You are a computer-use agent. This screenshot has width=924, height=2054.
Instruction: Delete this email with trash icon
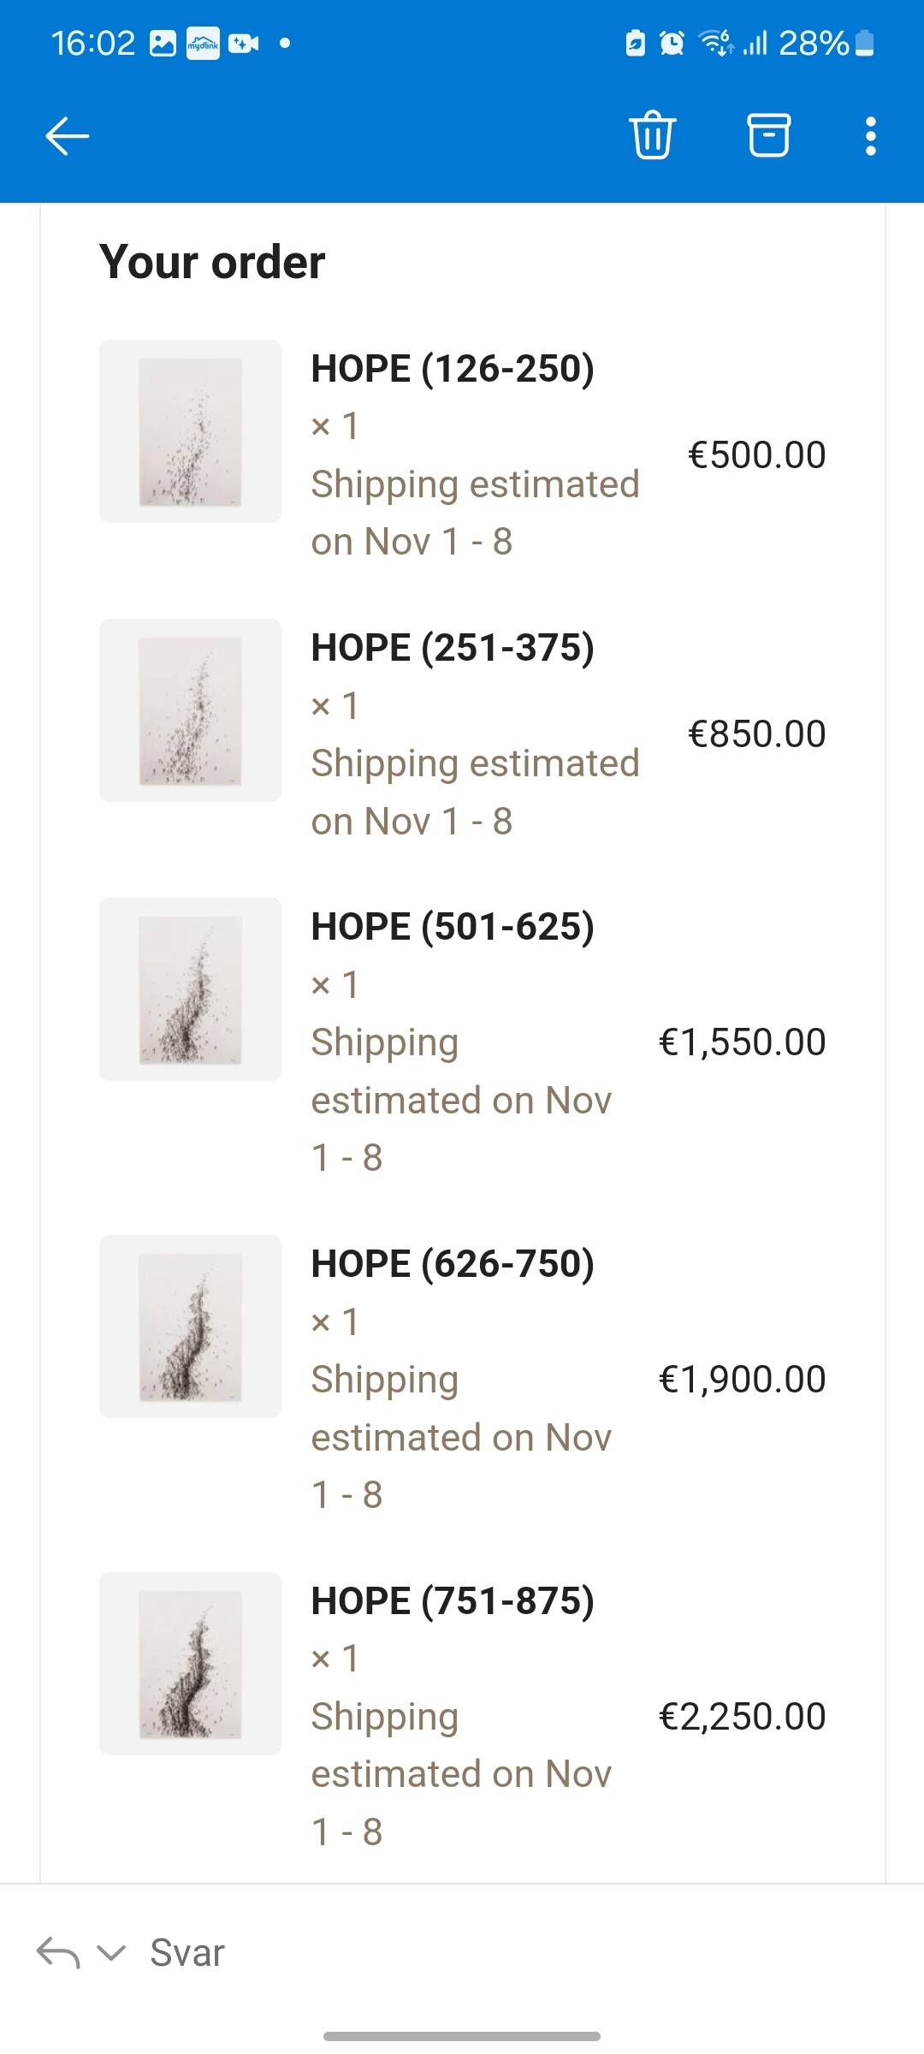(653, 135)
